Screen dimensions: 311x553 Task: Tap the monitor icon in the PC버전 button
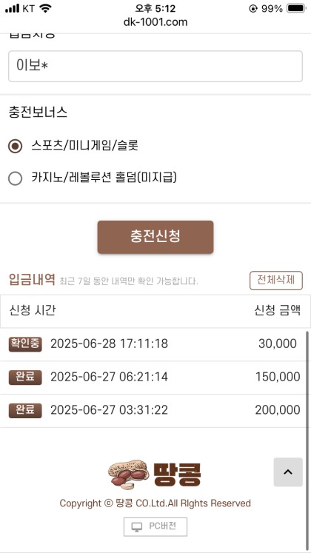coord(136,527)
